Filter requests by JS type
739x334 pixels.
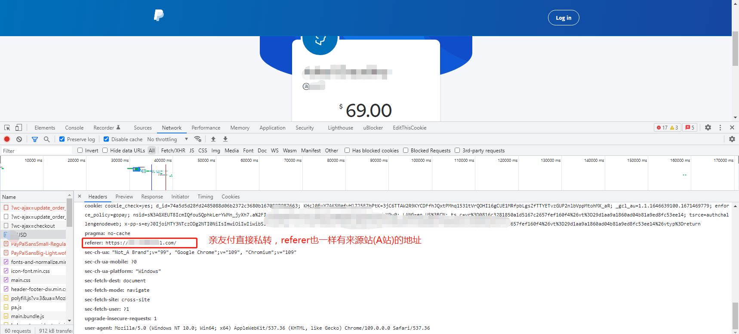pyautogui.click(x=192, y=151)
